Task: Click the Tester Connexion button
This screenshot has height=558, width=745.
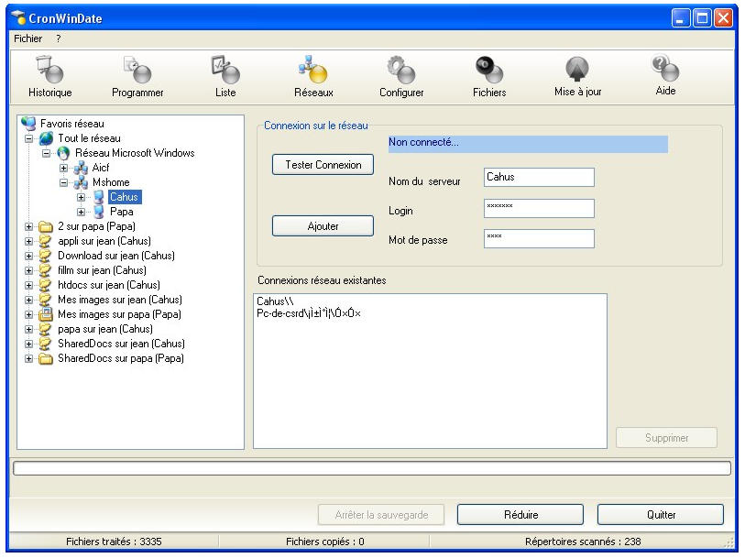Action: 323,165
